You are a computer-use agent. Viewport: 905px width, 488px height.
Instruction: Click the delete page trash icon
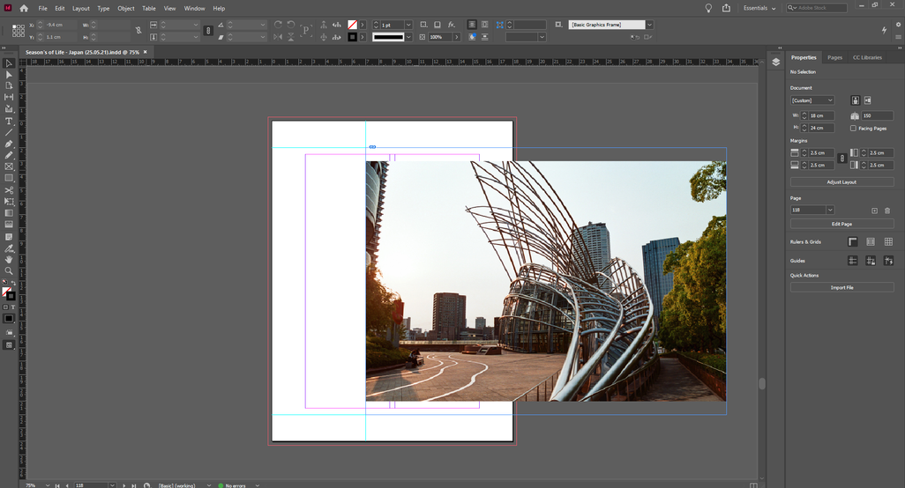(887, 211)
